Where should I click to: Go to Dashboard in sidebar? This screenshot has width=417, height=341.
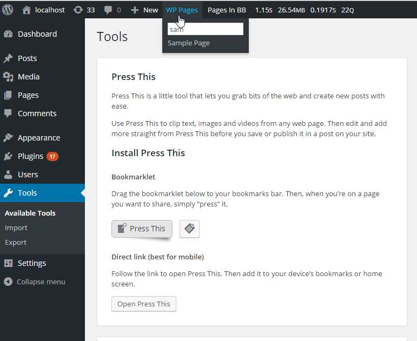37,34
